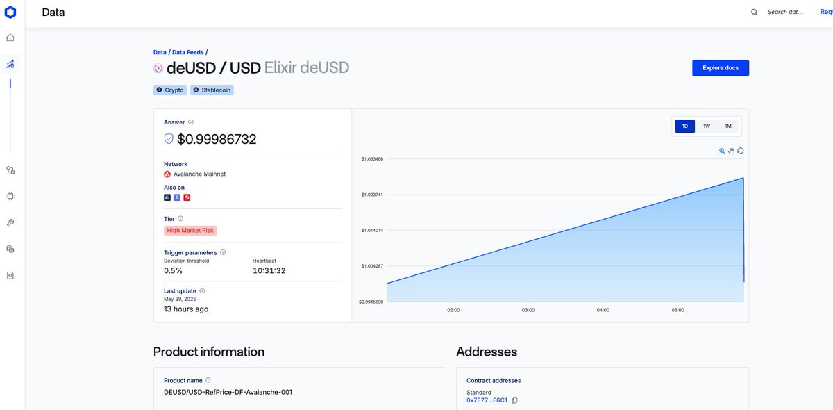Screen dimensions: 833x410
Task: Go to the Home sidebar icon
Action: [x=10, y=38]
